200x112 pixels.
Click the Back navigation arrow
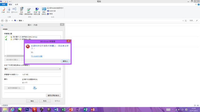point(2,21)
